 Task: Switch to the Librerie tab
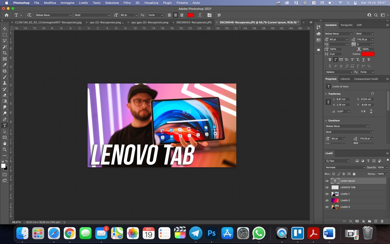coord(345,79)
